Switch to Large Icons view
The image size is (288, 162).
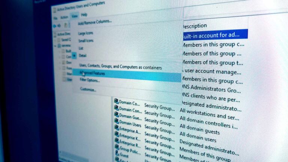(x=86, y=33)
